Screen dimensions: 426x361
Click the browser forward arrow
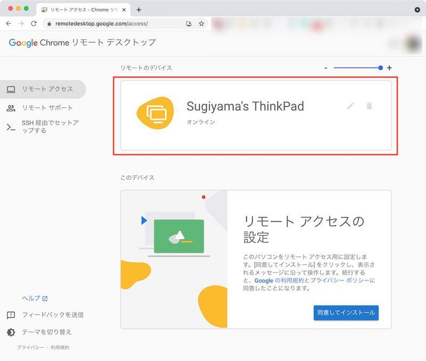click(21, 23)
